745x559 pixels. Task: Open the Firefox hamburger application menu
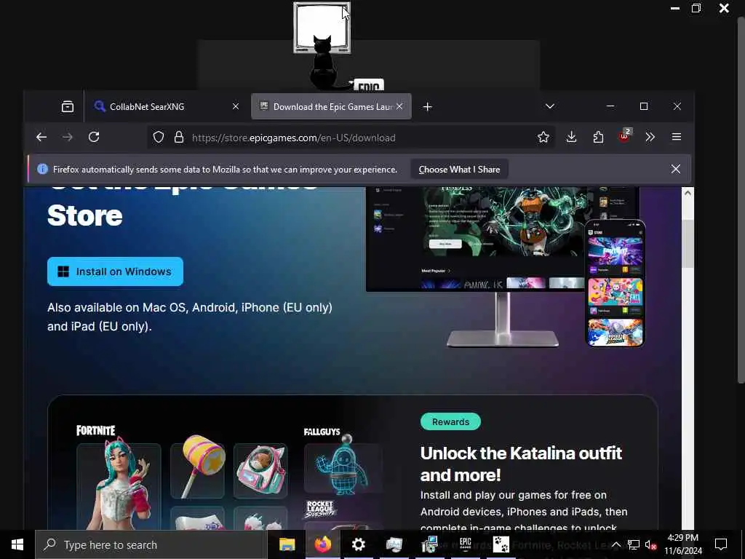click(x=677, y=137)
